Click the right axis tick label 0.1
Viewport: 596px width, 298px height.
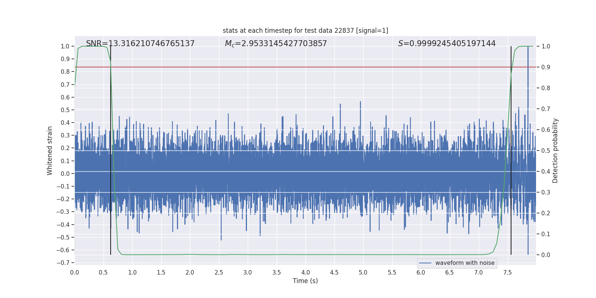pos(546,234)
